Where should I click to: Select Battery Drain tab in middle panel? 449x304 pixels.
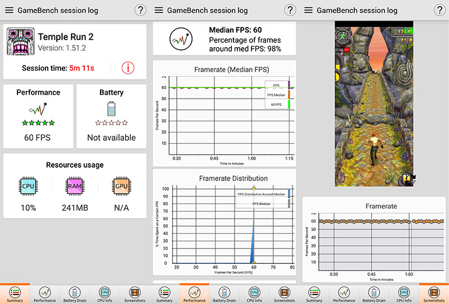point(224,294)
